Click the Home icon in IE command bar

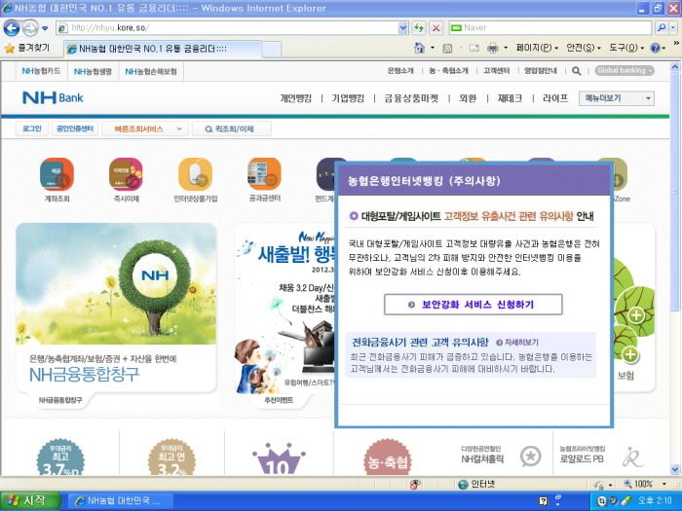[x=419, y=48]
